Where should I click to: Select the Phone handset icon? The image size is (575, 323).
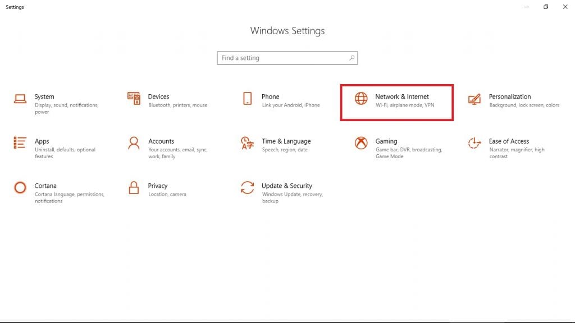(248, 99)
